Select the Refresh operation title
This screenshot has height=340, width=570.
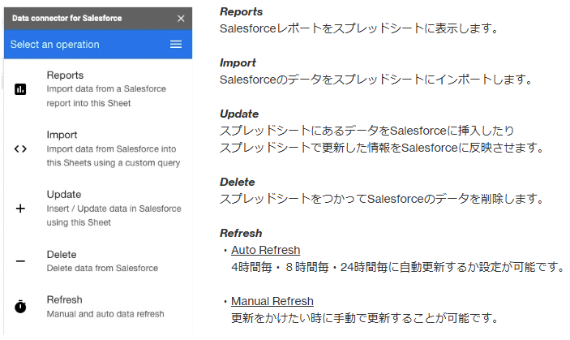pyautogui.click(x=64, y=299)
